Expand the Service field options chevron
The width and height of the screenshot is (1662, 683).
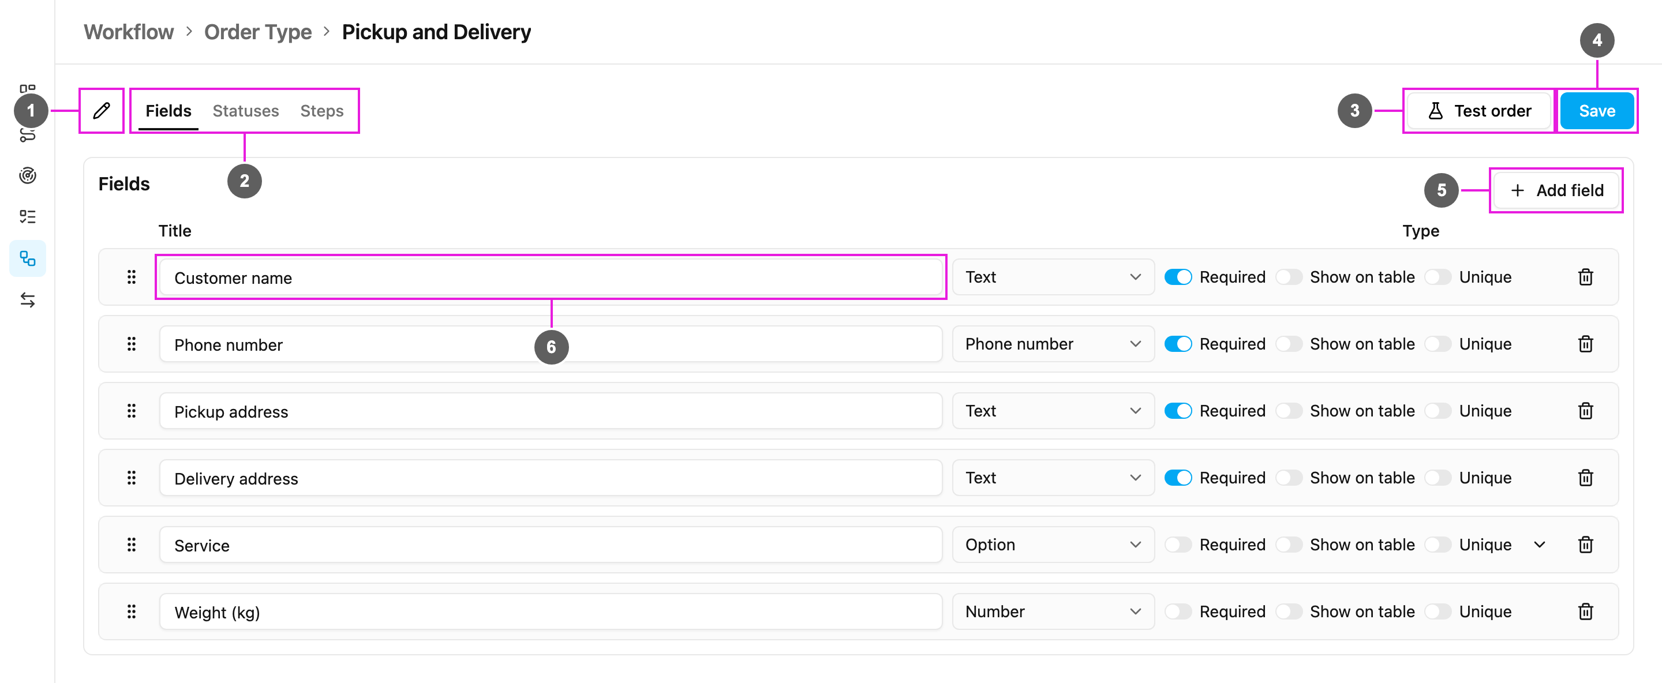(1540, 545)
